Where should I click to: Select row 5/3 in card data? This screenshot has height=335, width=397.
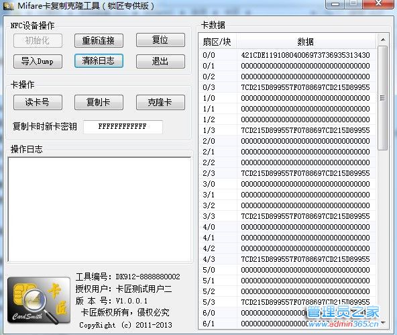(x=287, y=302)
